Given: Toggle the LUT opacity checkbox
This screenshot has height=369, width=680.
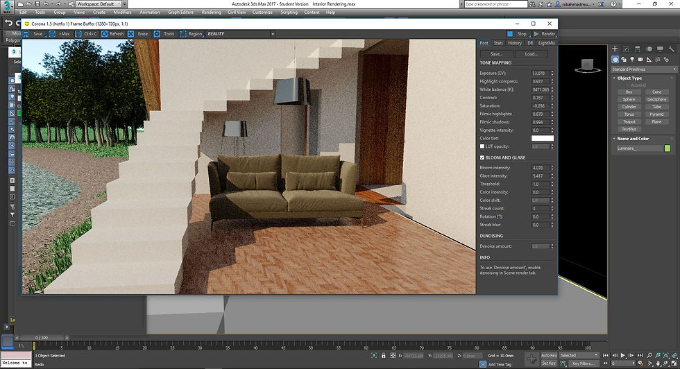Looking at the screenshot, I should click(x=482, y=146).
